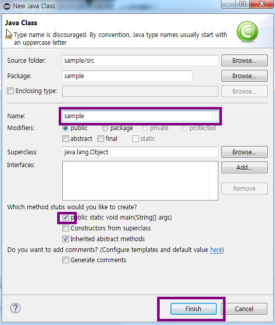Screen dimensions: 275x325
Task: Enable Constructors from superclass checkbox
Action: tap(65, 228)
